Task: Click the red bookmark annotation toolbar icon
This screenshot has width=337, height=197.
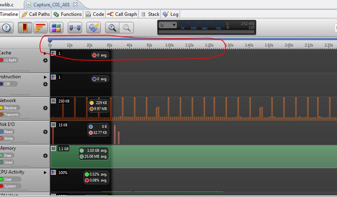Action: click(25, 27)
